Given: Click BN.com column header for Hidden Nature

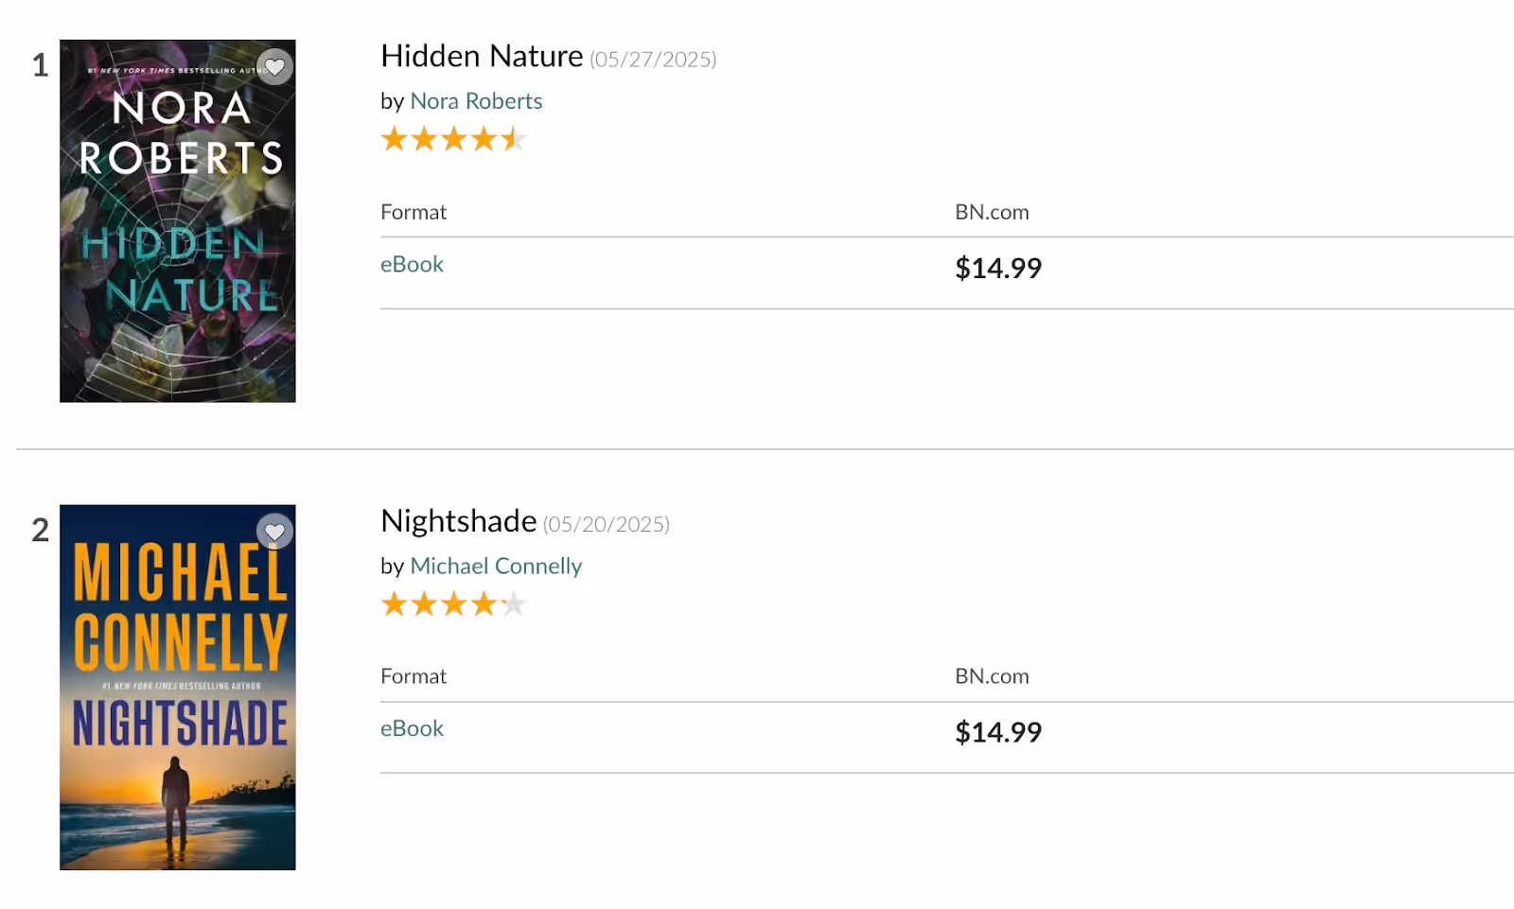Looking at the screenshot, I should (992, 213).
